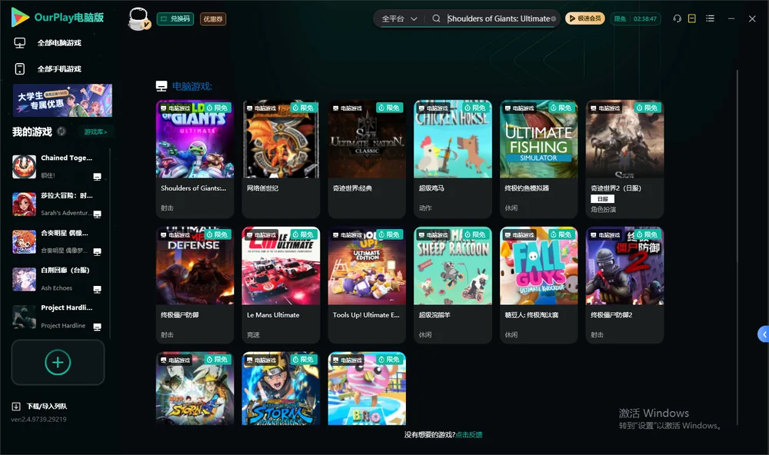This screenshot has height=455, width=769.
Task: Open the 大学生专属优惠 banner
Action: click(x=63, y=101)
